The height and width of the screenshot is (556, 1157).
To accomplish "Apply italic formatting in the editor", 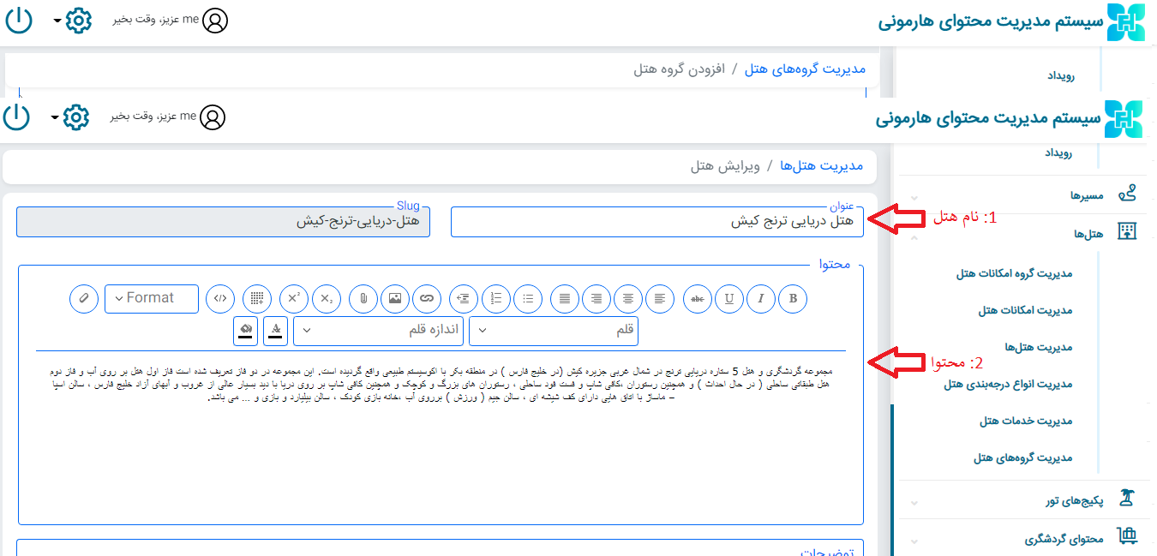I will pos(760,298).
